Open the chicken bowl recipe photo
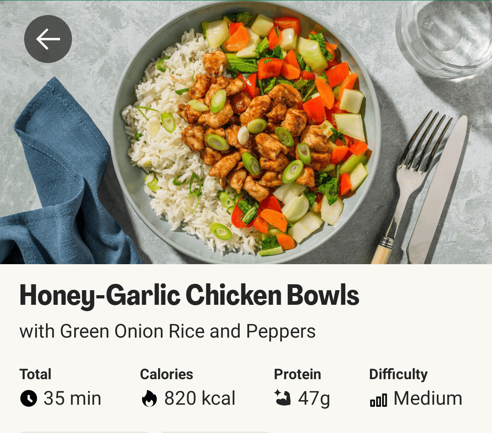Viewport: 492px width, 433px height. click(246, 132)
